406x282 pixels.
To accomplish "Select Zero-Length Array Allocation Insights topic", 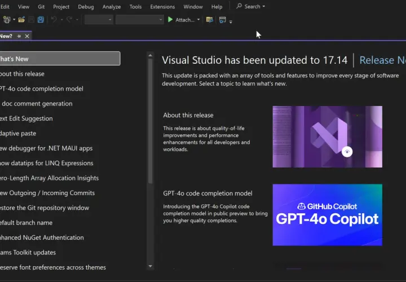I will pyautogui.click(x=50, y=178).
